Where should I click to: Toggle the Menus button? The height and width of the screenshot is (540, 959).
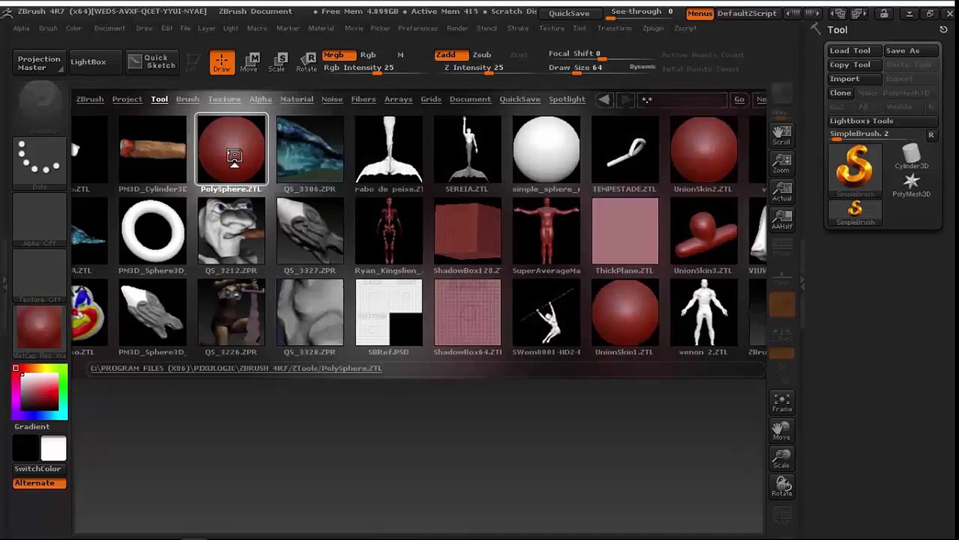(699, 13)
